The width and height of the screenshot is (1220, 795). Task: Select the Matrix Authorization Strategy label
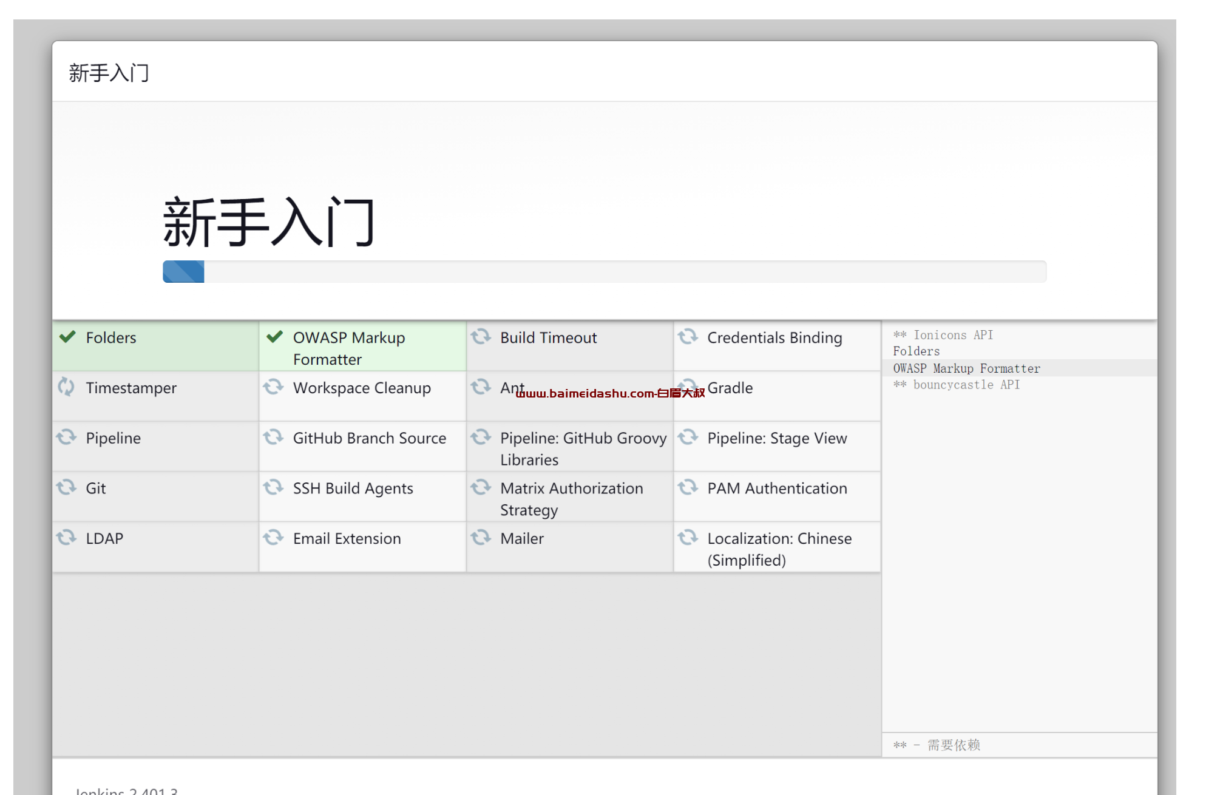[571, 499]
